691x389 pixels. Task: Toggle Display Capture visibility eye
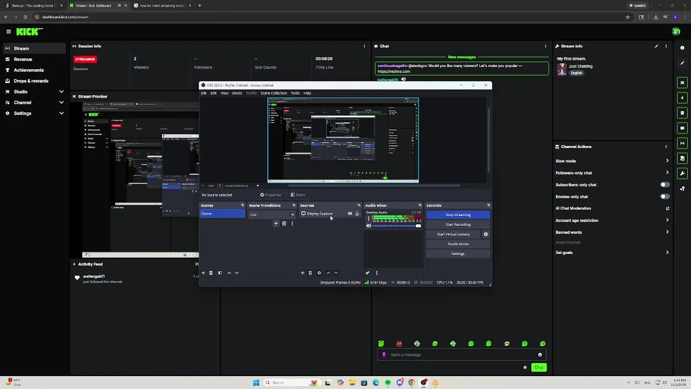click(x=350, y=214)
